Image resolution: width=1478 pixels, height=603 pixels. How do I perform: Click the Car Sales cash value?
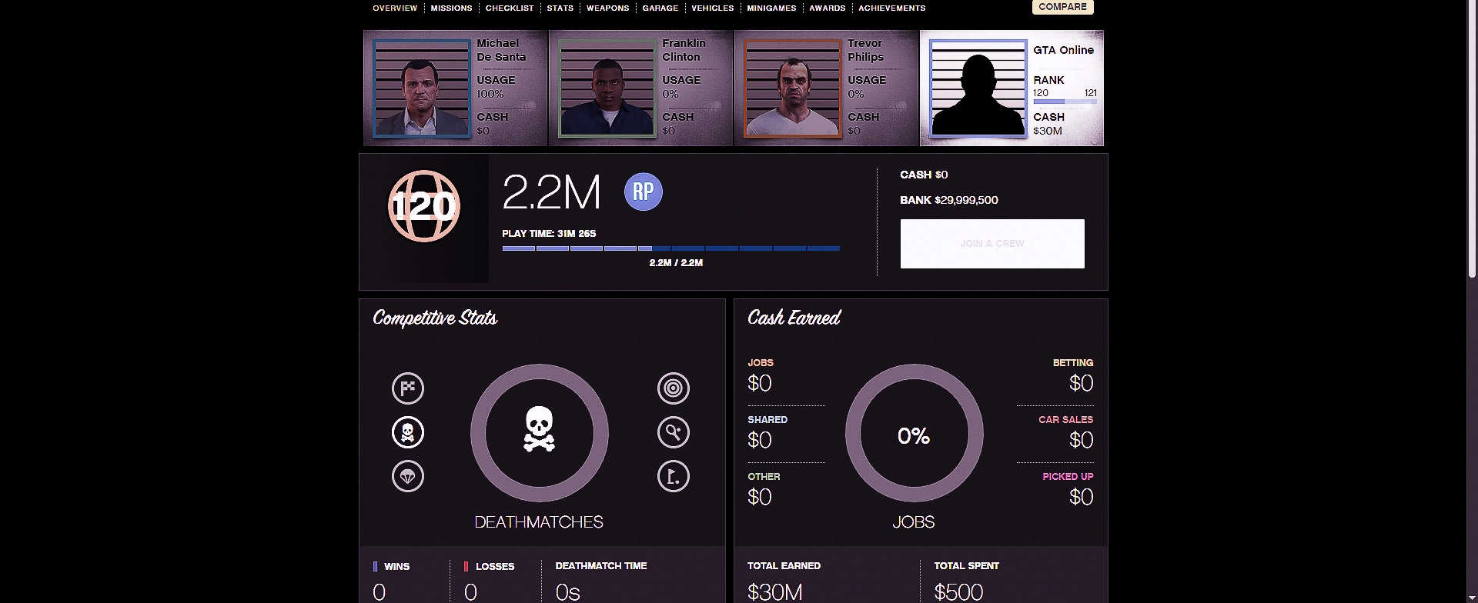point(1081,440)
